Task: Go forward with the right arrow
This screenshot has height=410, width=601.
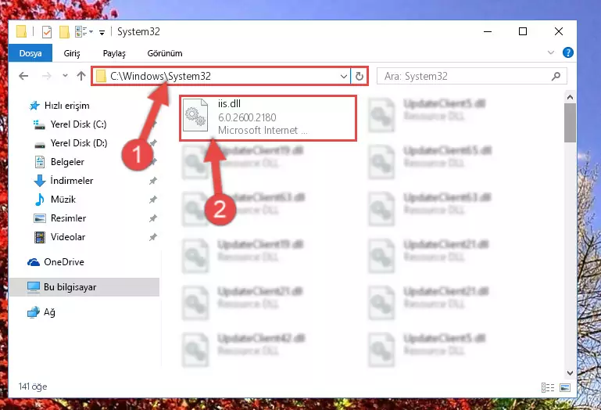Action: (x=47, y=76)
